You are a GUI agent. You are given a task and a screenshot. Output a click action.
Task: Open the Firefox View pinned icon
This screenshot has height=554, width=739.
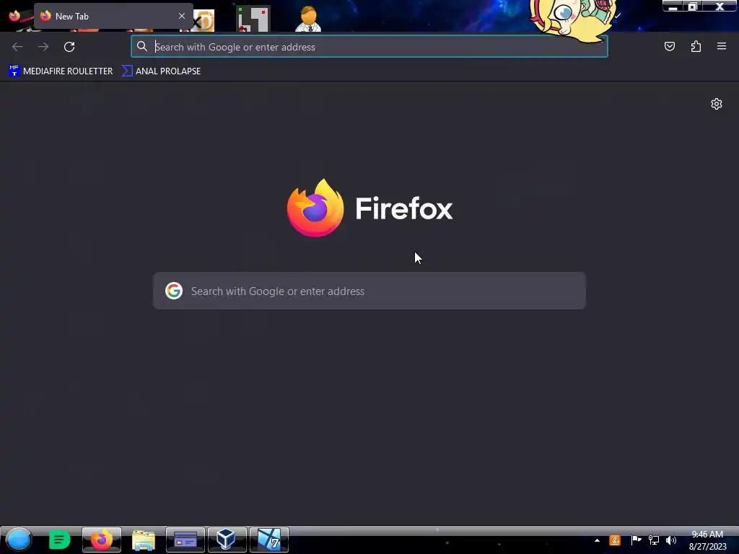click(x=14, y=16)
